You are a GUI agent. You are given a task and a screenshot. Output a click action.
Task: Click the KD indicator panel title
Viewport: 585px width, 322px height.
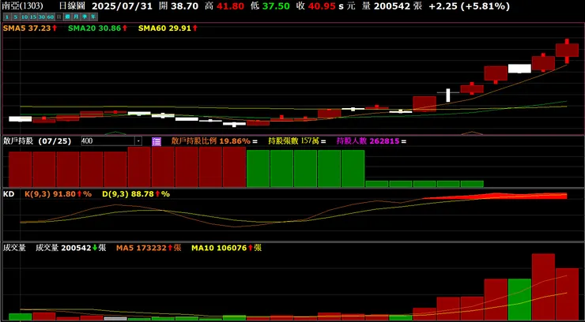pyautogui.click(x=9, y=194)
